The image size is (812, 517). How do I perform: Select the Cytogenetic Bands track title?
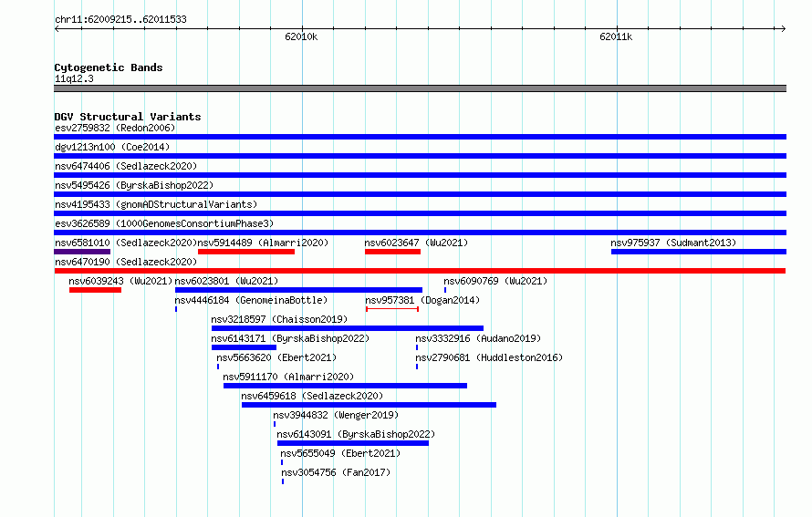[x=109, y=67]
